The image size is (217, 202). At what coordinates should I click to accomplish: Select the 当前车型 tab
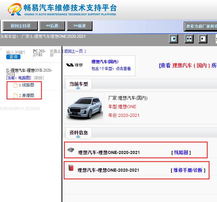(x=79, y=85)
